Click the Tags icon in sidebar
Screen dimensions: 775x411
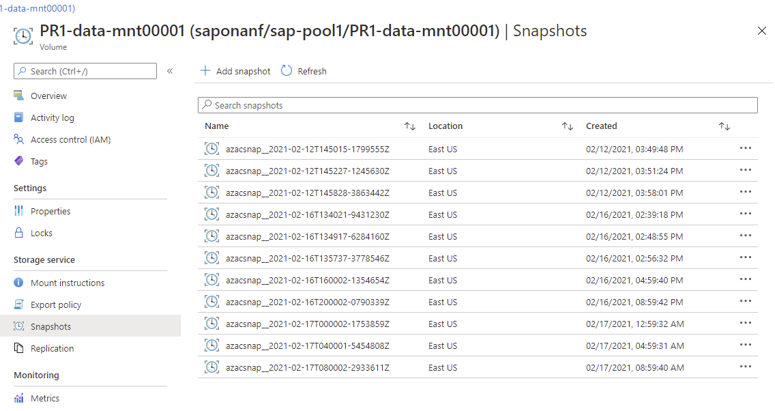pos(19,161)
